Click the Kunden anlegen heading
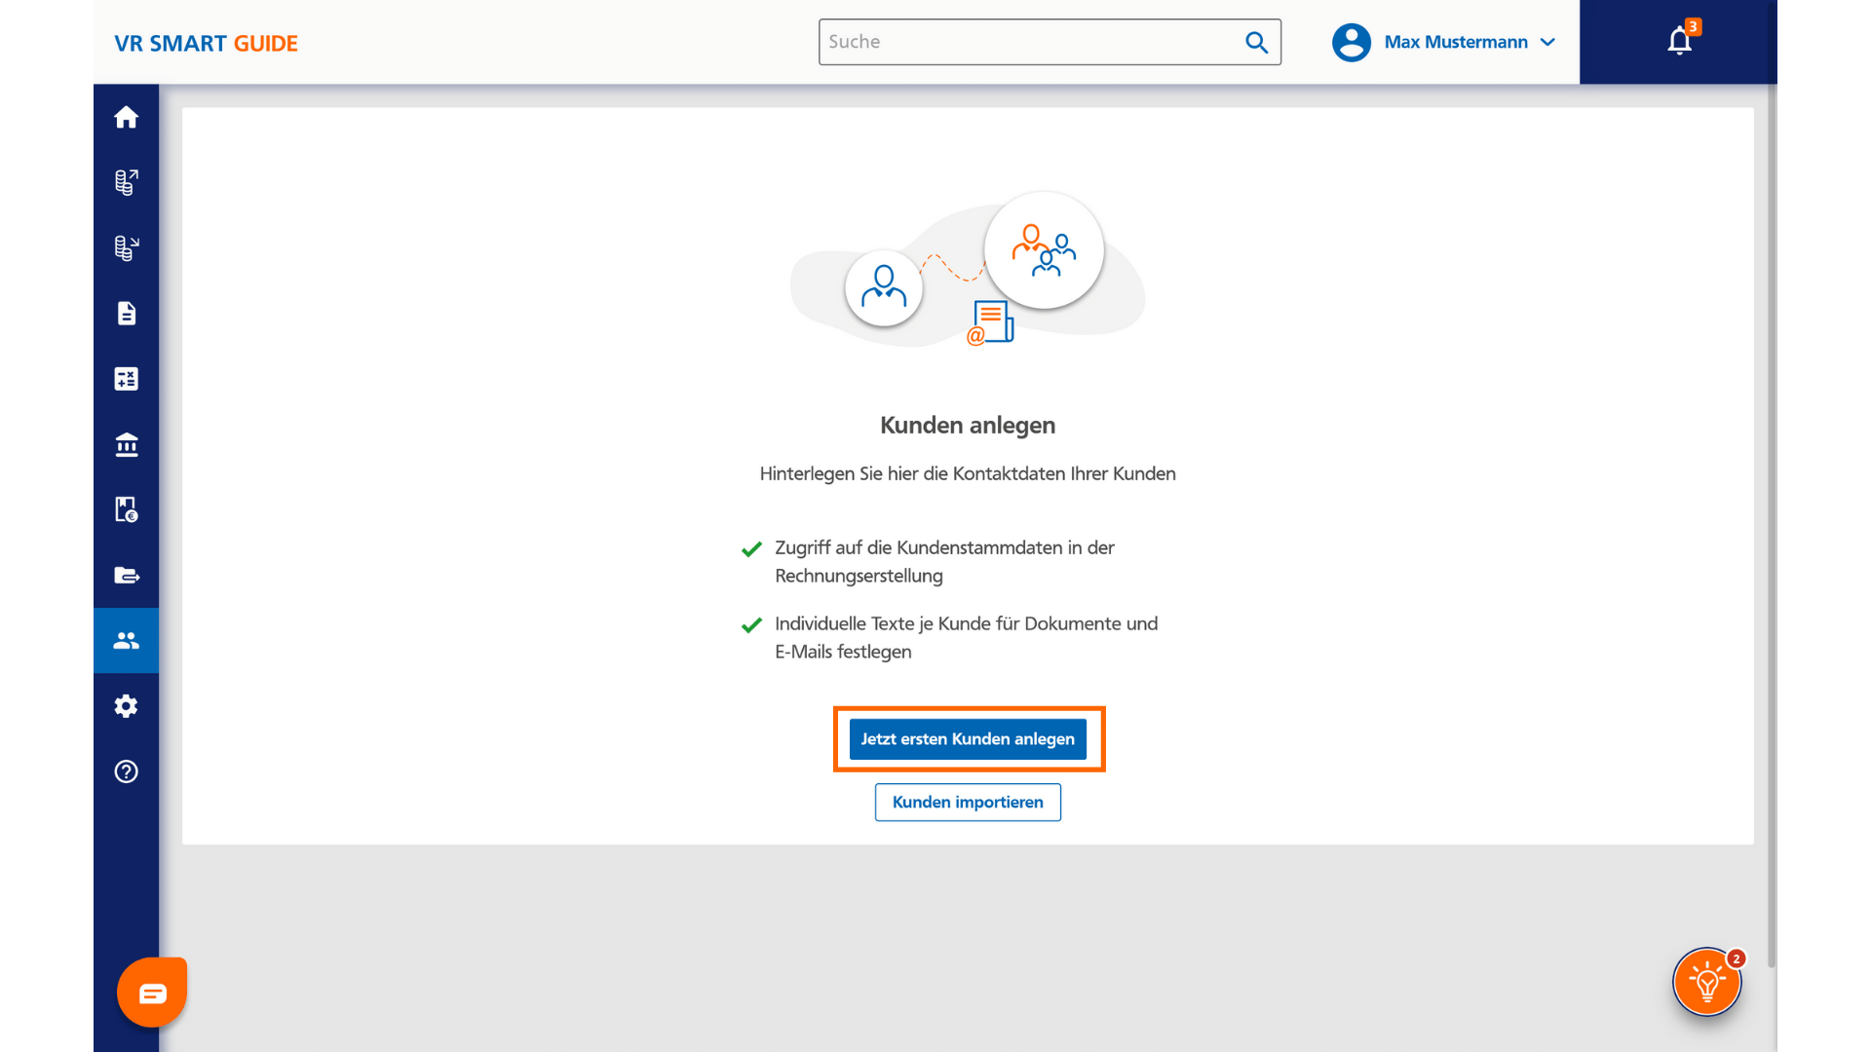Image resolution: width=1871 pixels, height=1052 pixels. 968,426
